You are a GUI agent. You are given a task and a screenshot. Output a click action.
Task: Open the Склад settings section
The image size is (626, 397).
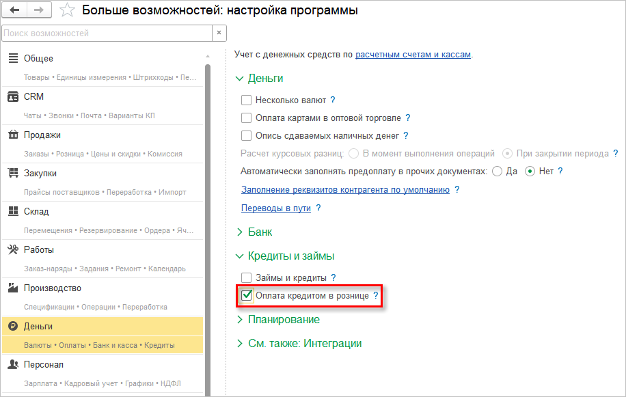pos(37,212)
